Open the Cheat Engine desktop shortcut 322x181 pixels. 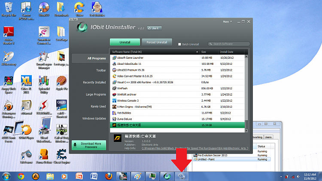(61, 157)
